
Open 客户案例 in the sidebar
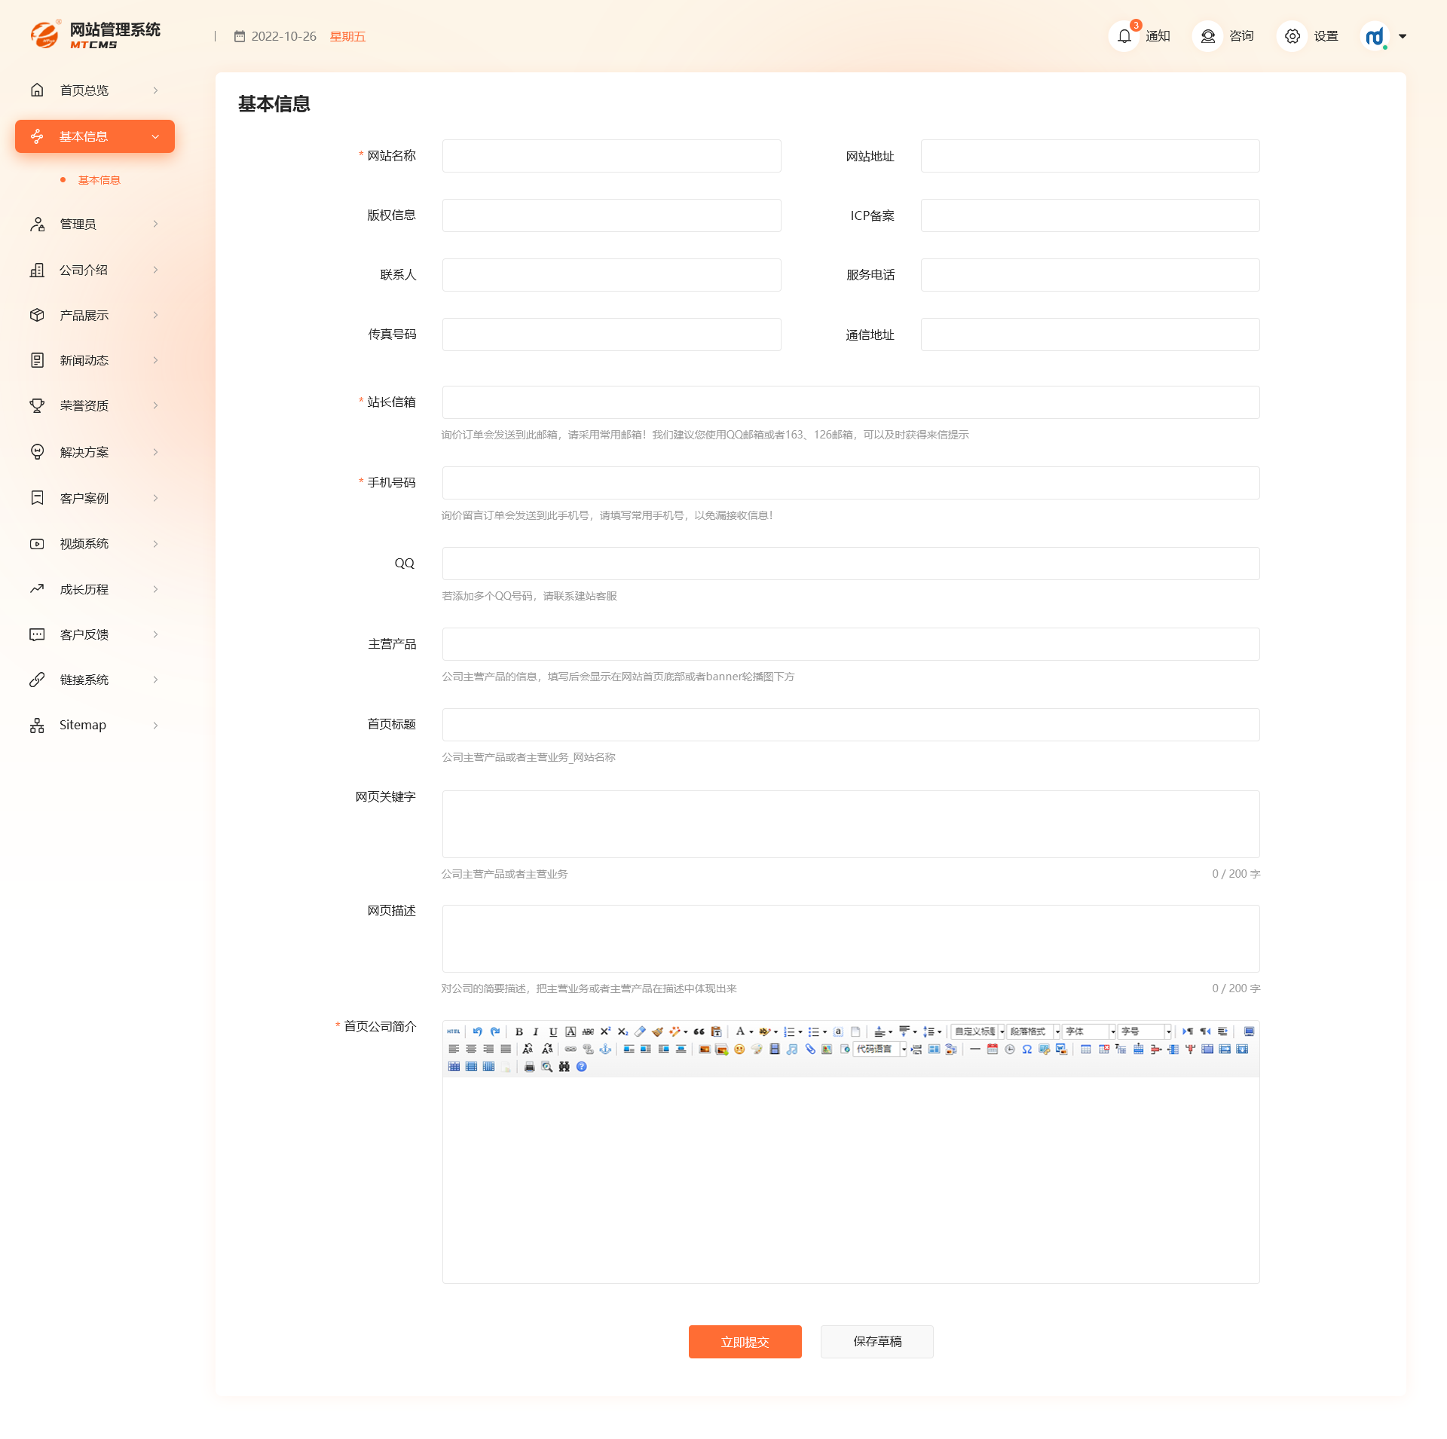click(x=95, y=498)
